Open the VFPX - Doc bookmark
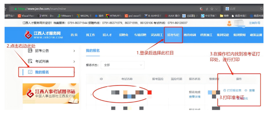Screen dimensions: 267x119 [46, 16]
